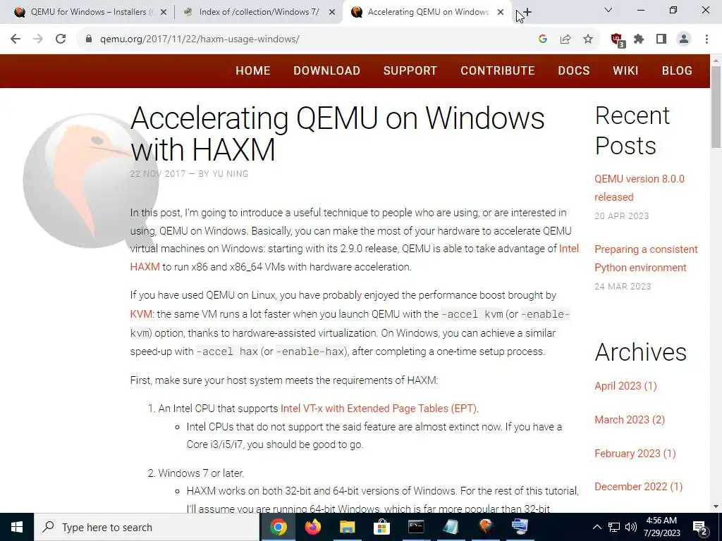Open HOME in site navigation
The width and height of the screenshot is (722, 541).
(x=253, y=71)
